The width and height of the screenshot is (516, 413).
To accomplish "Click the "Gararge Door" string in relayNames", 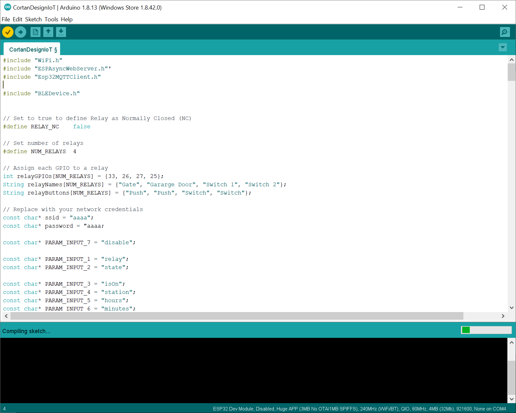I will coord(171,184).
